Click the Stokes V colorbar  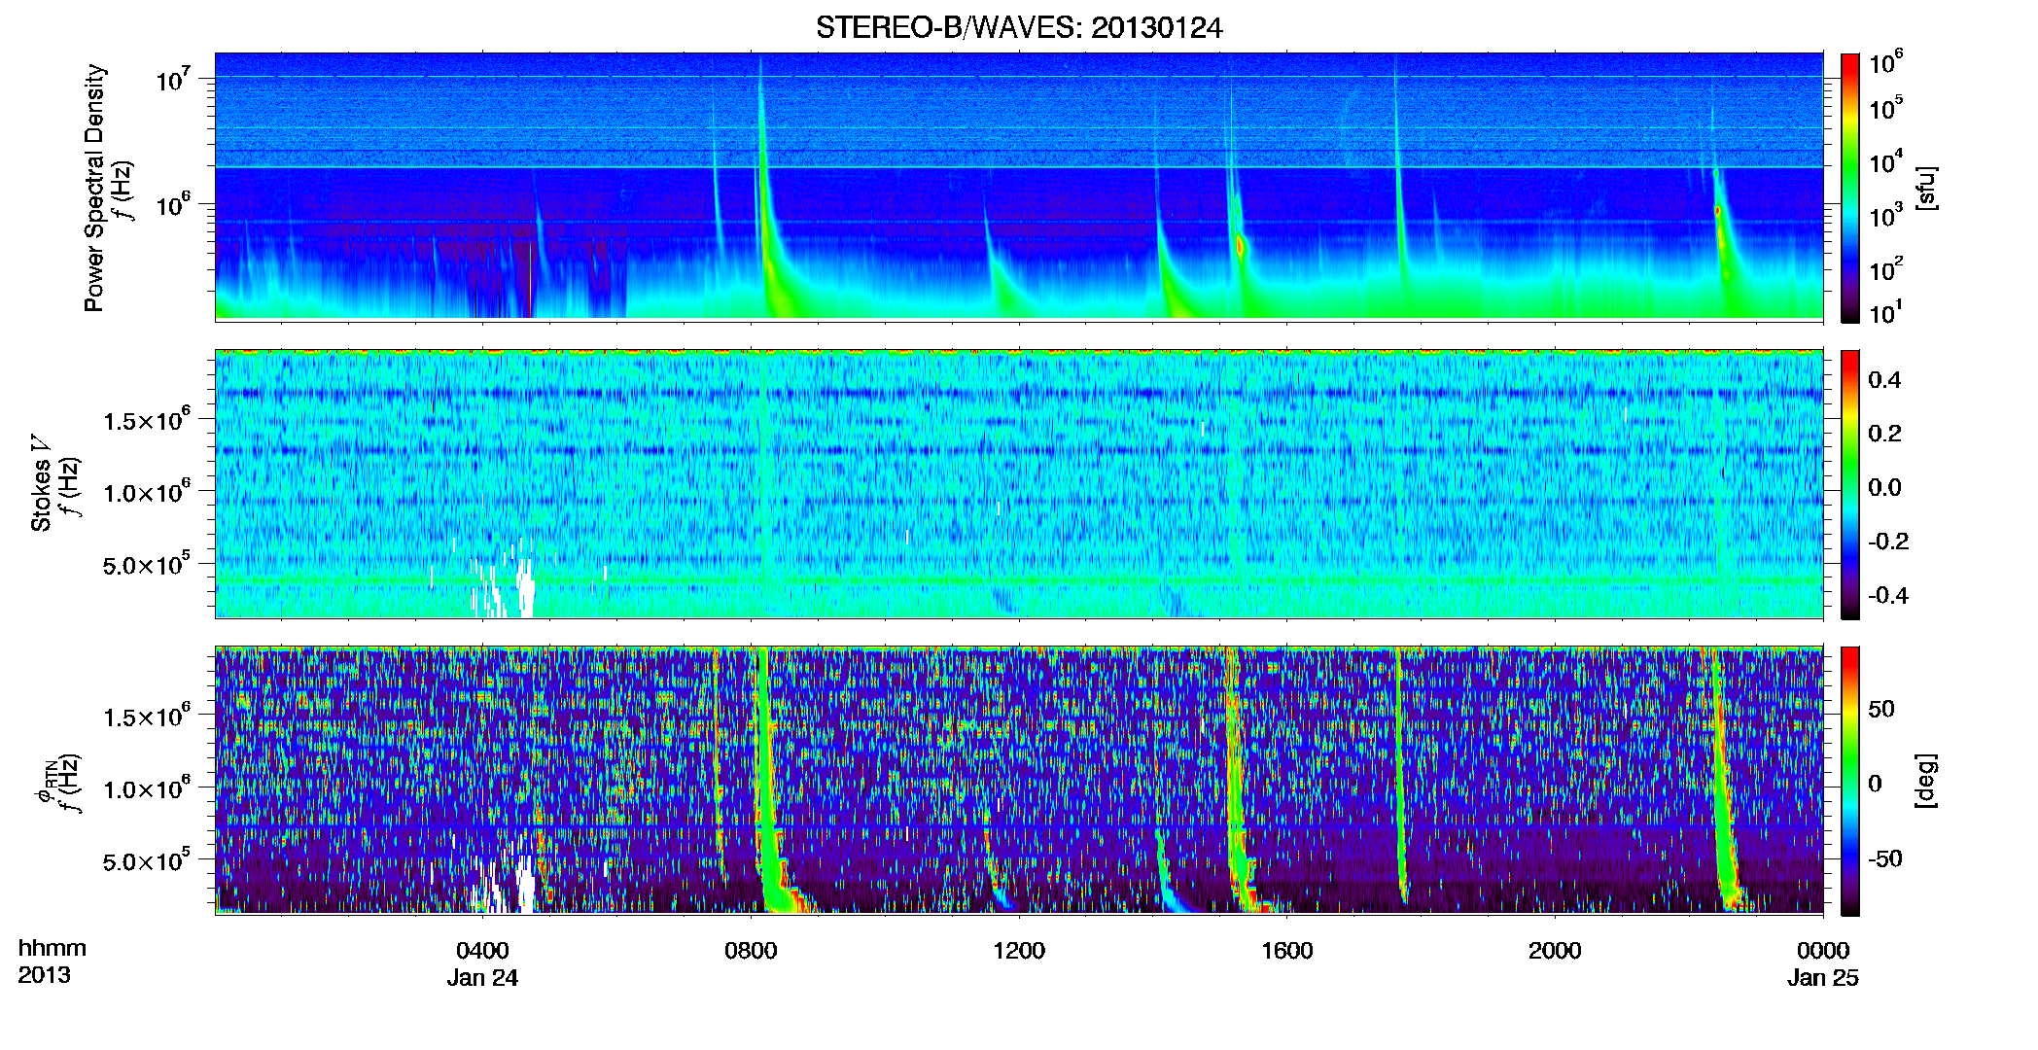click(1850, 484)
